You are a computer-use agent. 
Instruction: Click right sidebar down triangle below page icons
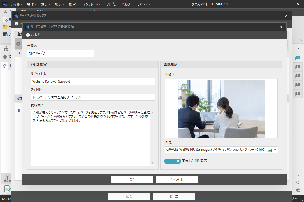click(x=298, y=175)
